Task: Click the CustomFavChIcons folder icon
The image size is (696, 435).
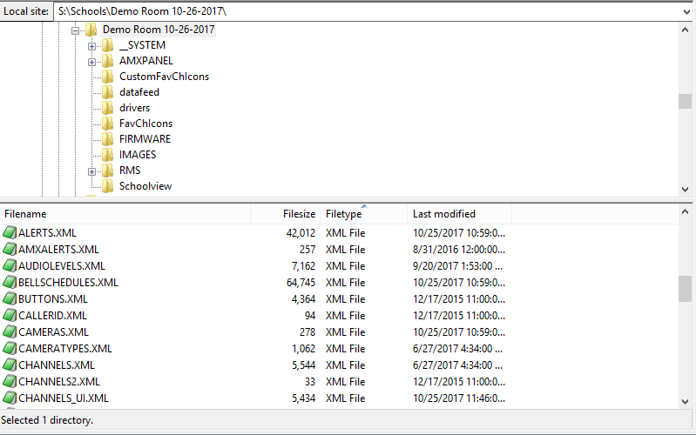Action: click(x=107, y=77)
